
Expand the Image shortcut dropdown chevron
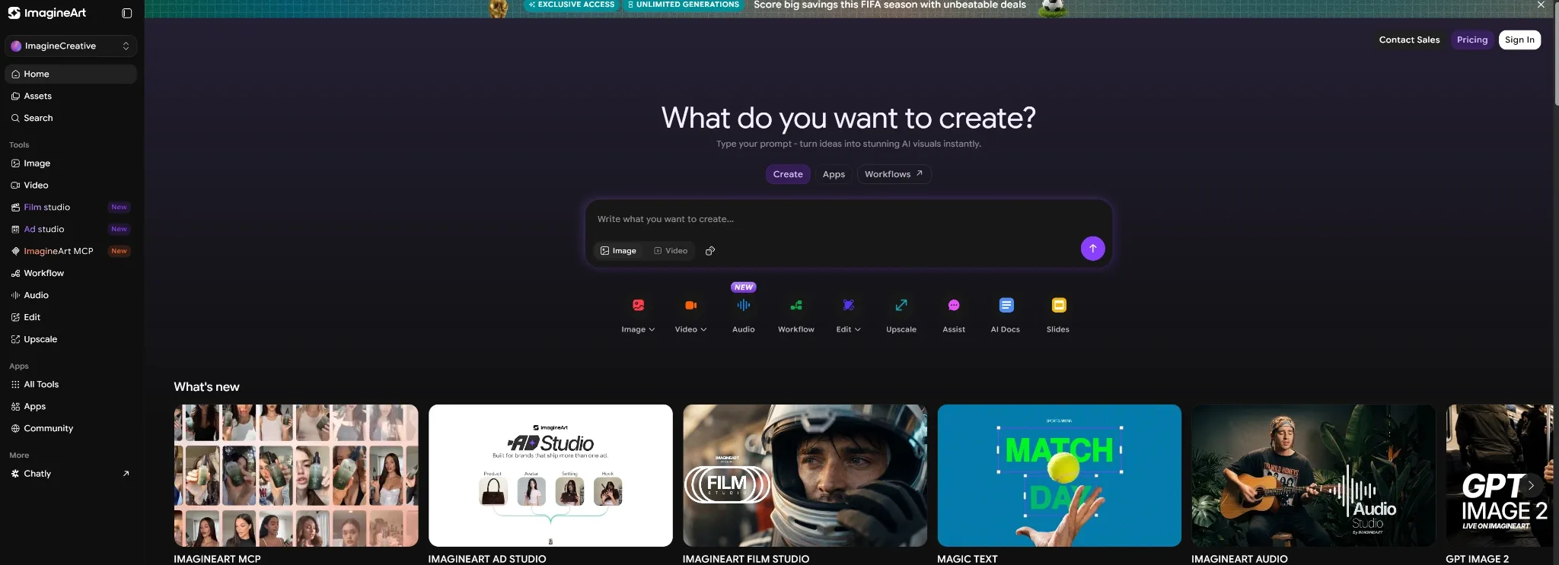(652, 330)
